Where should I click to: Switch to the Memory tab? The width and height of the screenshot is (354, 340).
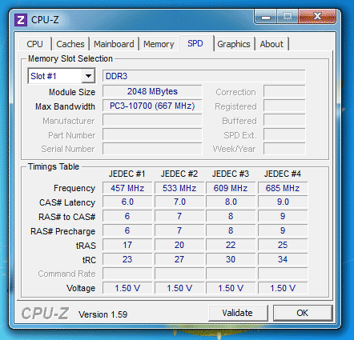point(159,44)
